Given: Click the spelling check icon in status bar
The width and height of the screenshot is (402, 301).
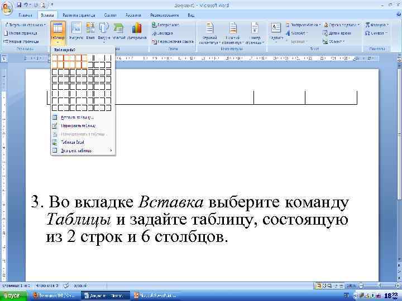Looking at the screenshot, I should coord(66,285).
